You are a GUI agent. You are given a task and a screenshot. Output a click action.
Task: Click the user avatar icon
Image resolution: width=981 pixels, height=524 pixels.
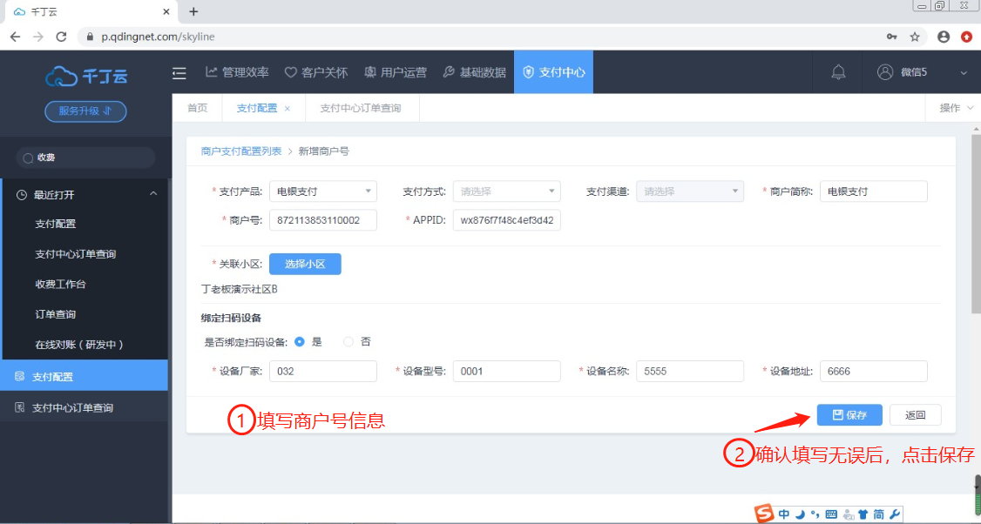[884, 72]
